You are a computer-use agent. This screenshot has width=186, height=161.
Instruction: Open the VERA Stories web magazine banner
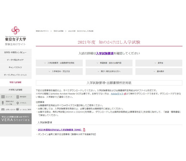click(16, 118)
